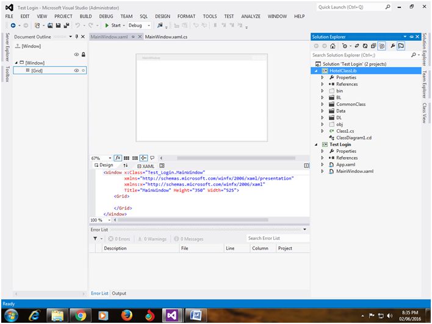432x324 pixels.
Task: Toggle the fx effects button in designer
Action: pyautogui.click(x=118, y=158)
